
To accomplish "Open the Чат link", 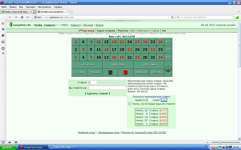I will tap(164, 31).
